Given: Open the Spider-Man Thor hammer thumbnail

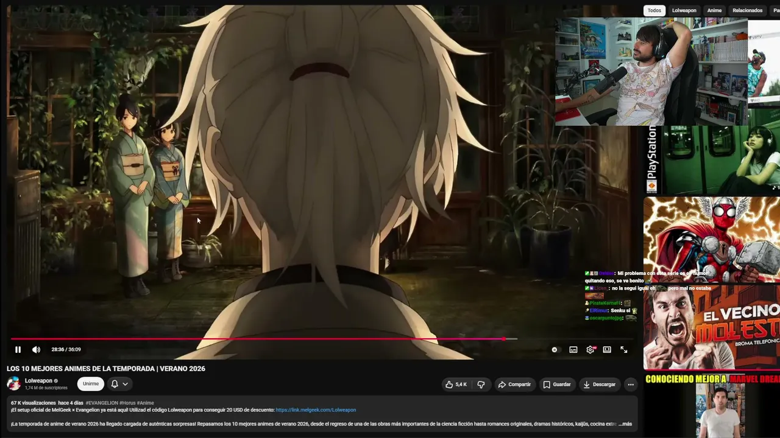Looking at the screenshot, I should click(712, 240).
